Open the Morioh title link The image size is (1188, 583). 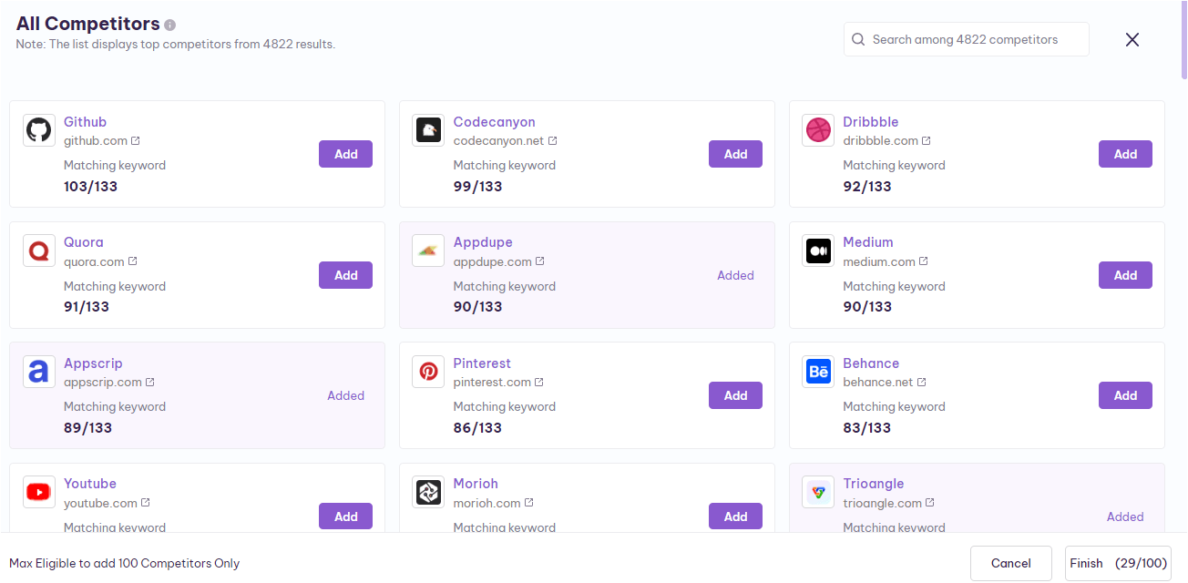(476, 484)
